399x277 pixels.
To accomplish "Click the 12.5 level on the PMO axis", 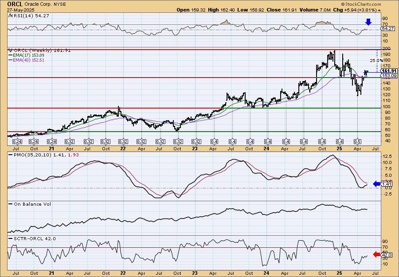I will click(387, 156).
